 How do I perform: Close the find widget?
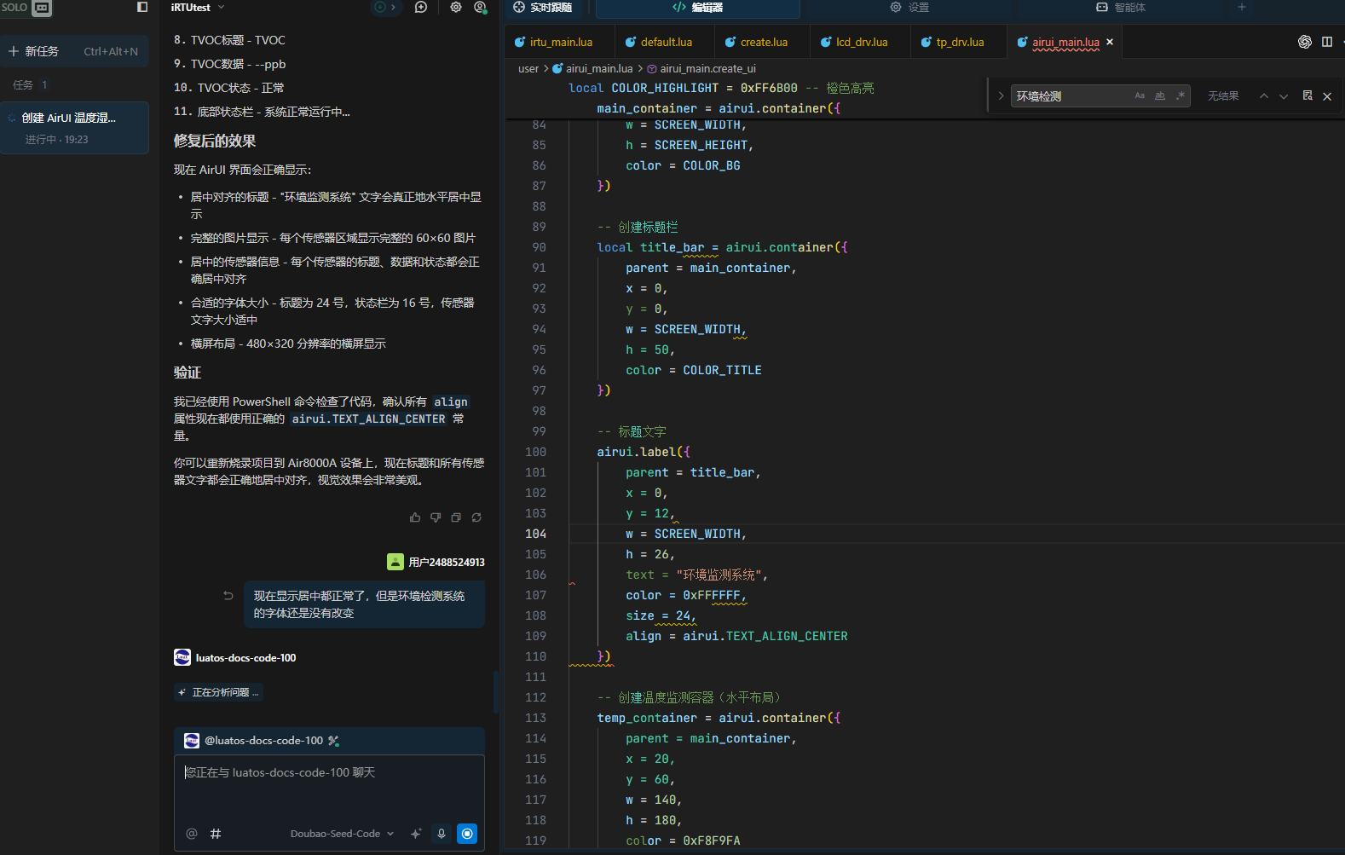pyautogui.click(x=1327, y=96)
